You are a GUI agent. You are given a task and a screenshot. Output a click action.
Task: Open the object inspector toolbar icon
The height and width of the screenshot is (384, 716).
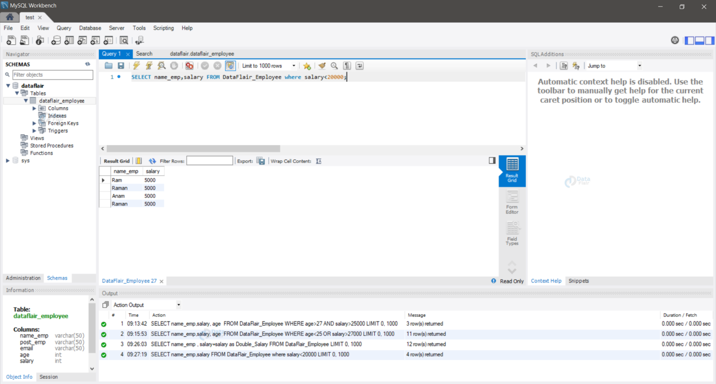[x=40, y=41]
